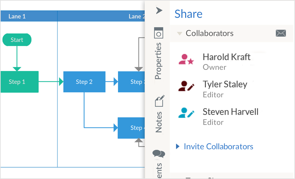This screenshot has height=179, width=295.
Task: Switch to the Notes vertical tab
Action: tap(159, 122)
